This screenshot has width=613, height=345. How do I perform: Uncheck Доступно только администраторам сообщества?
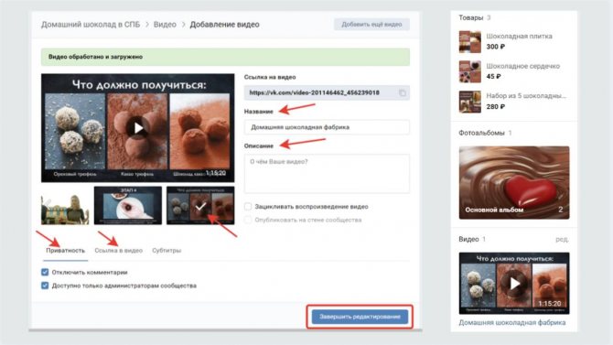click(x=45, y=286)
